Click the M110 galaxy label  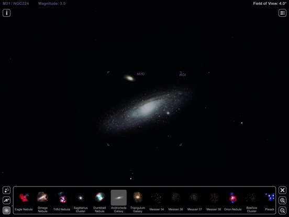141,74
